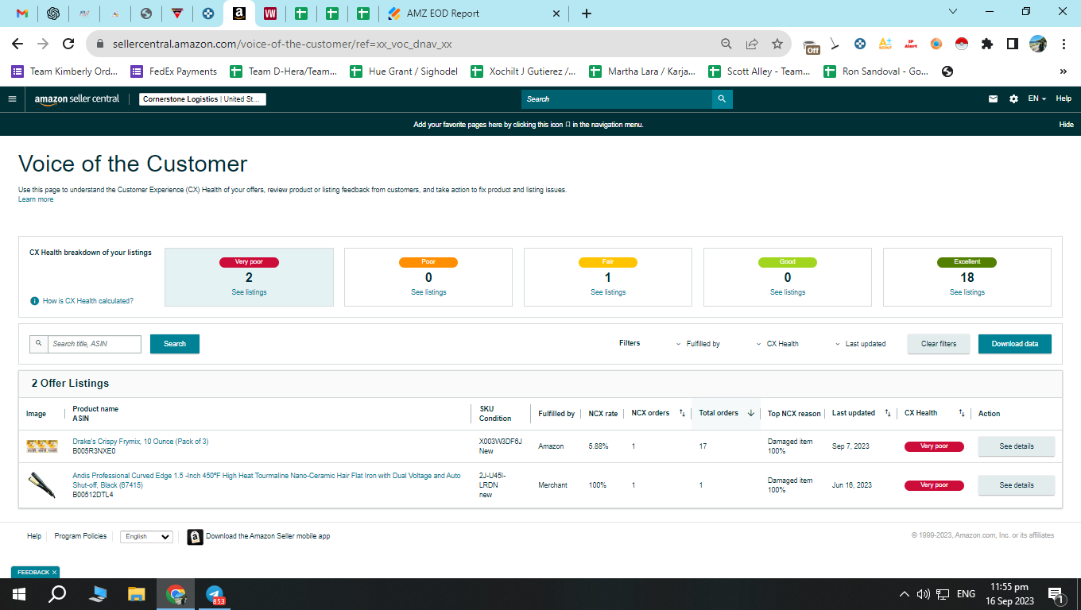Open the zoom magnifier in the address bar
Viewport: 1081px width, 610px height.
[x=726, y=44]
